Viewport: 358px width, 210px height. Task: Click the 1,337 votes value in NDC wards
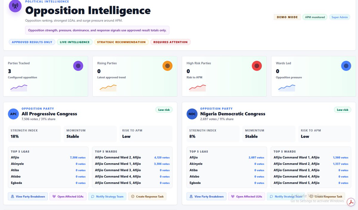341,164
